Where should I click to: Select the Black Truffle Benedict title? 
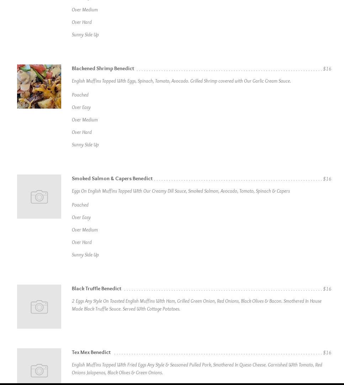point(96,288)
